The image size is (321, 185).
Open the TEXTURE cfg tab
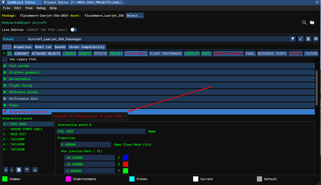(311, 53)
